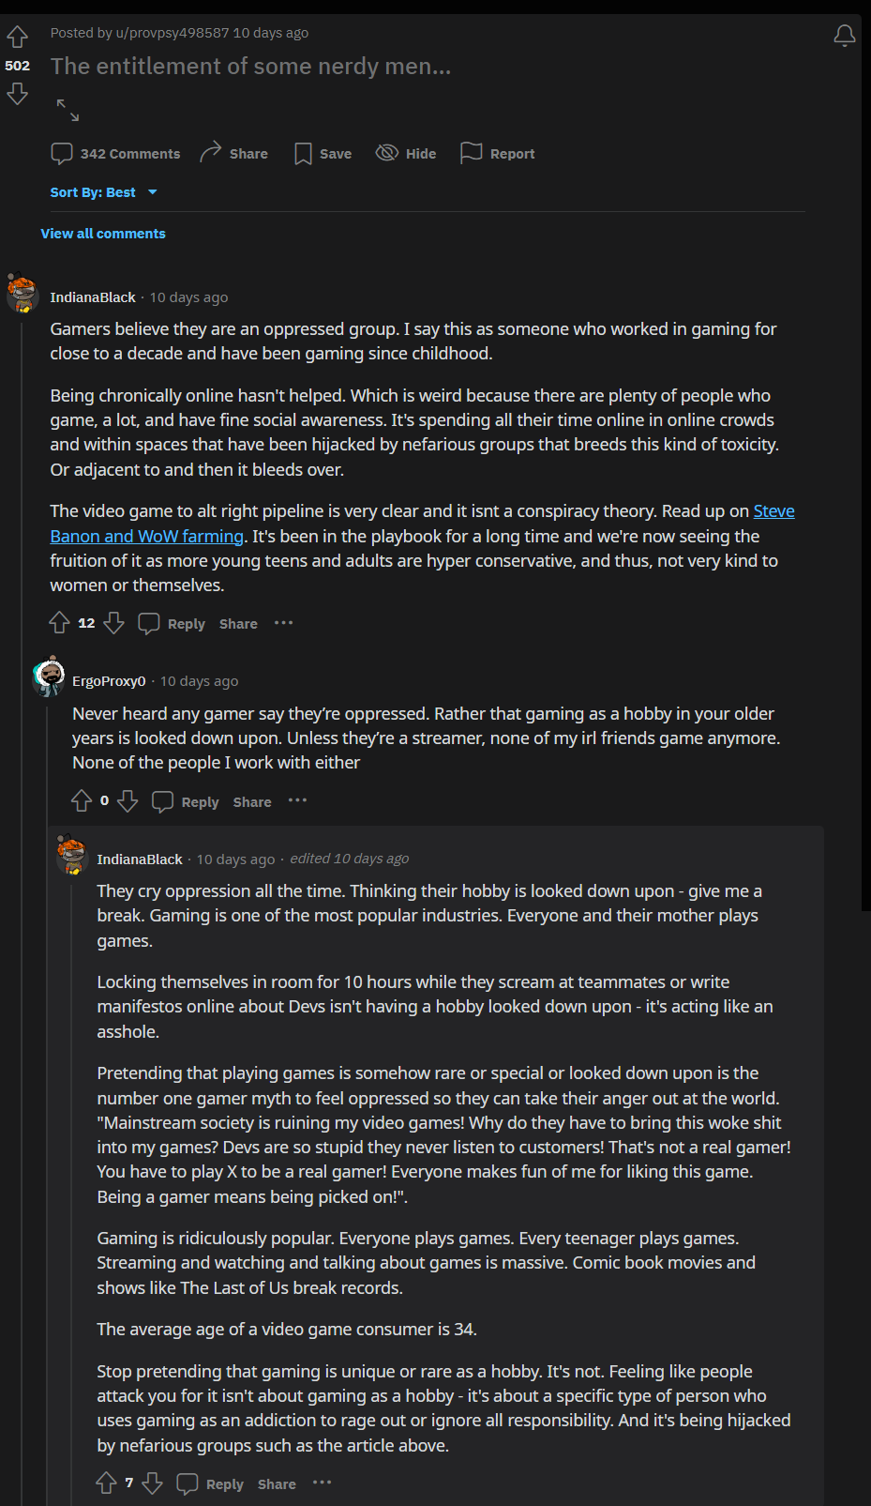Open Steve Banon and WoW farming link
871x1506 pixels.
(146, 537)
